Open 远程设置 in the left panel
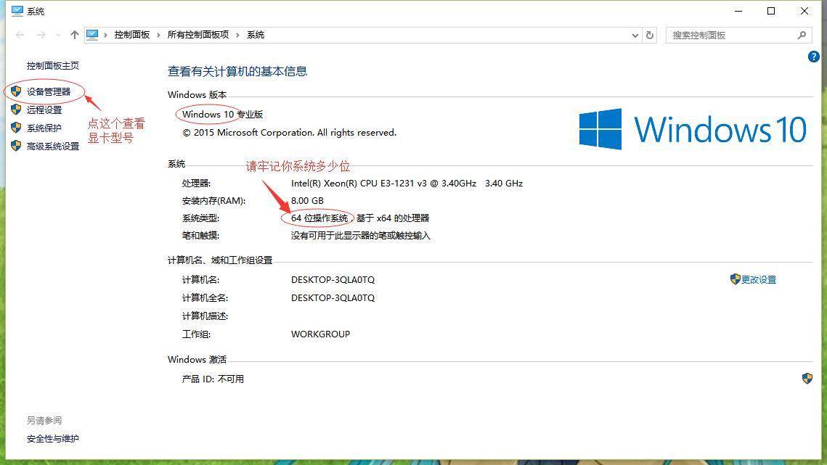The image size is (827, 465). [x=44, y=110]
